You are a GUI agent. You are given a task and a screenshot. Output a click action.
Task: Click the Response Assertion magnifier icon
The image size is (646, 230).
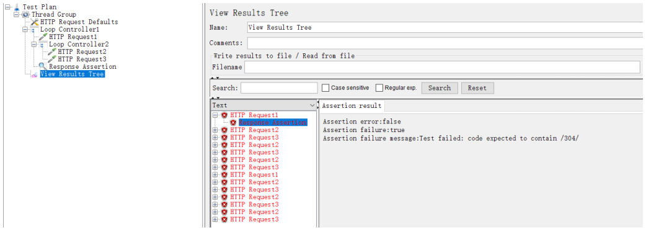click(x=43, y=66)
